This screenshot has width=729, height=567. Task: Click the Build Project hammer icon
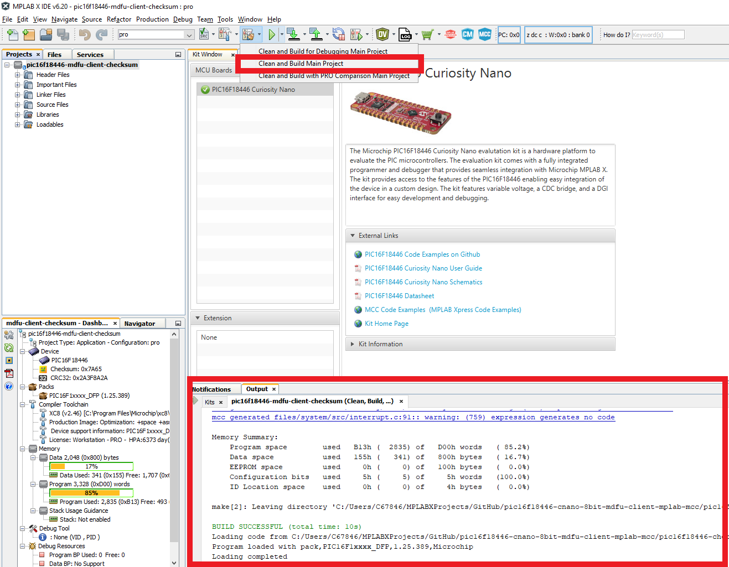click(224, 34)
